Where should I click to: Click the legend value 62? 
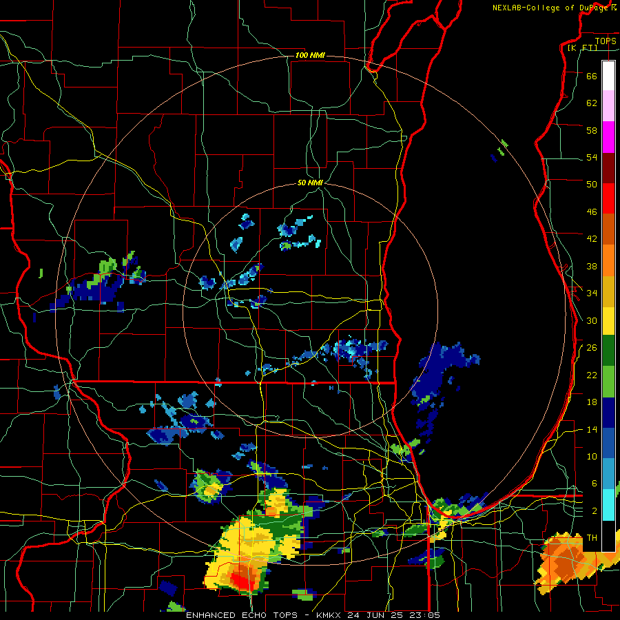(592, 103)
